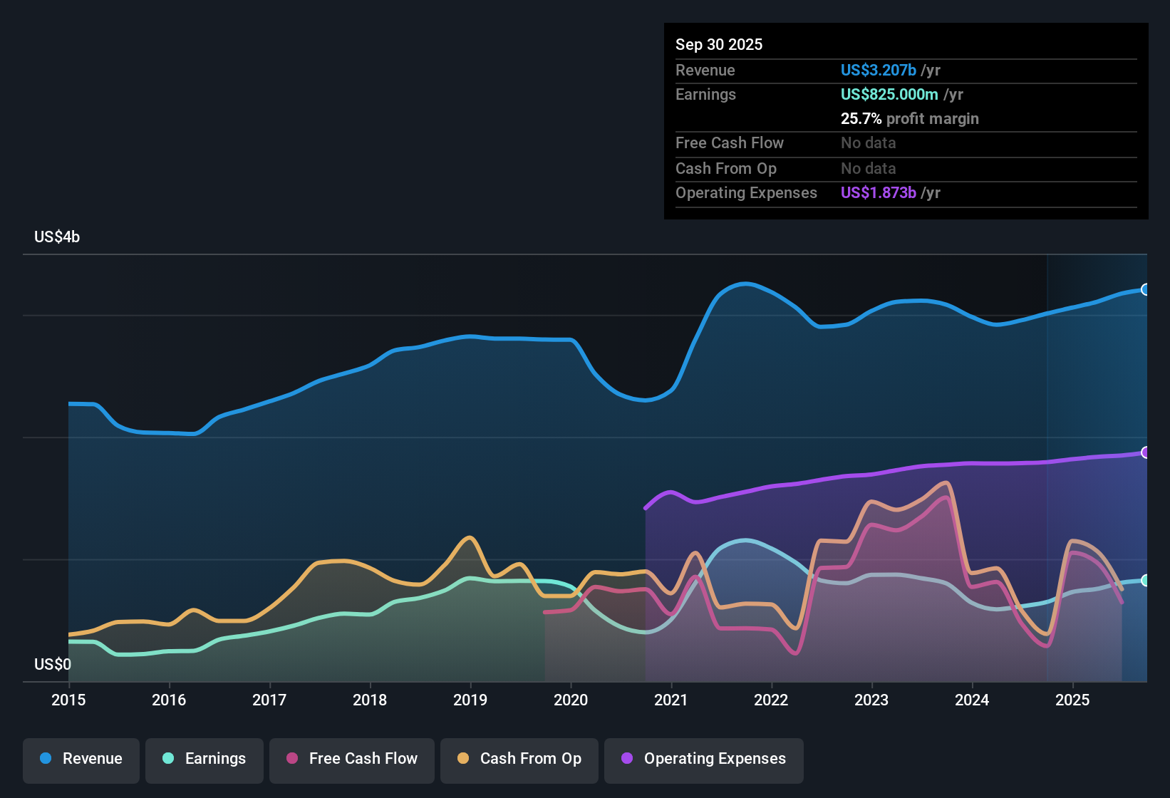Click the 2018 x-axis label
The height and width of the screenshot is (798, 1170).
point(370,700)
